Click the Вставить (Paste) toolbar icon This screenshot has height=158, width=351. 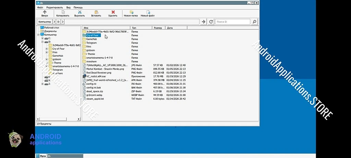pos(96,12)
